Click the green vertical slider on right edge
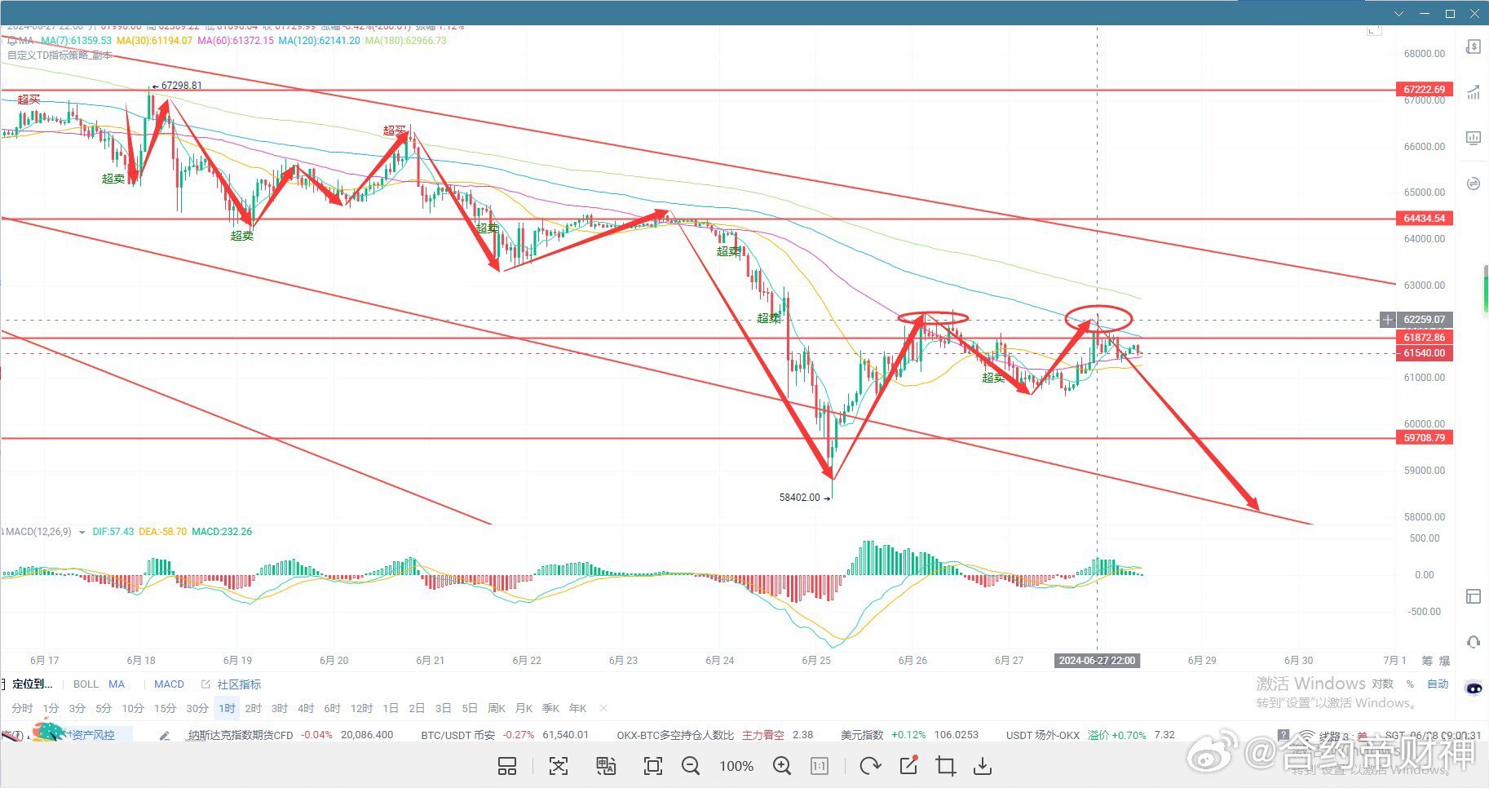Screen dimensions: 1489x788 point(1486,289)
